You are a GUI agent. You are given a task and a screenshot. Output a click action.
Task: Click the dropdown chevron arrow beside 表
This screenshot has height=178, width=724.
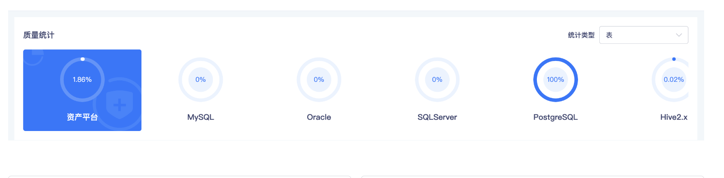[x=679, y=35]
